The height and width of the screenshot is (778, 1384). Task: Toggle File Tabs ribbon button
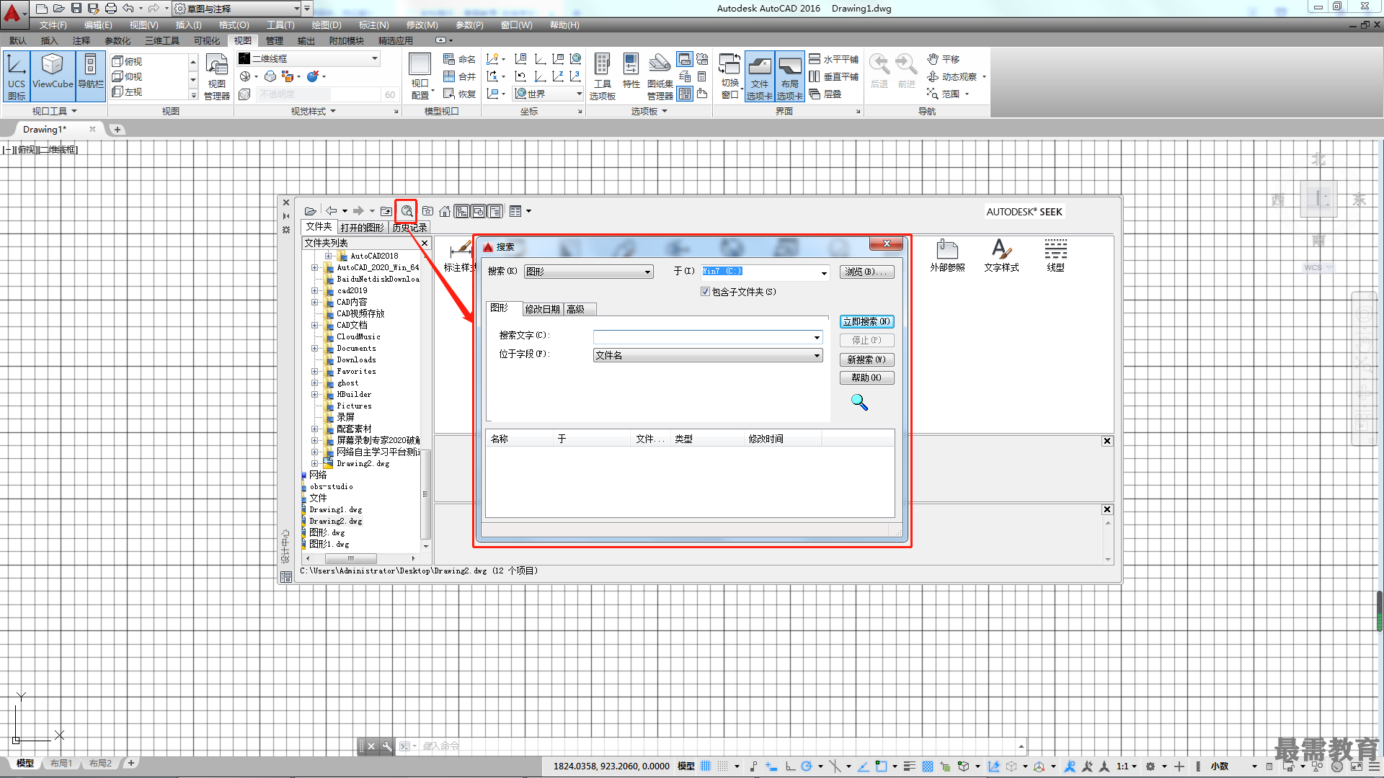[x=760, y=76]
